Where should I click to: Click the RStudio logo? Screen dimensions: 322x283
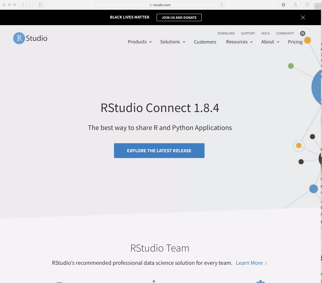[x=30, y=38]
